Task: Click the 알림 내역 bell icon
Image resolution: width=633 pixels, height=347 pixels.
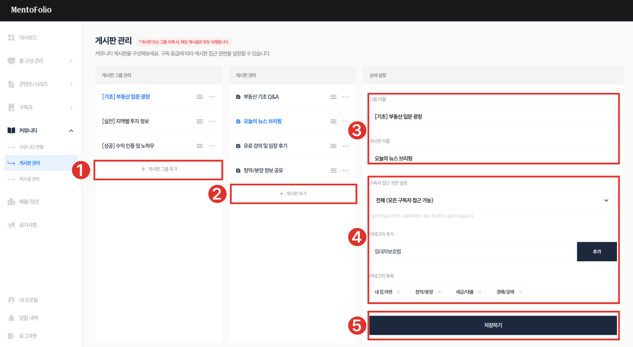Action: [x=11, y=318]
